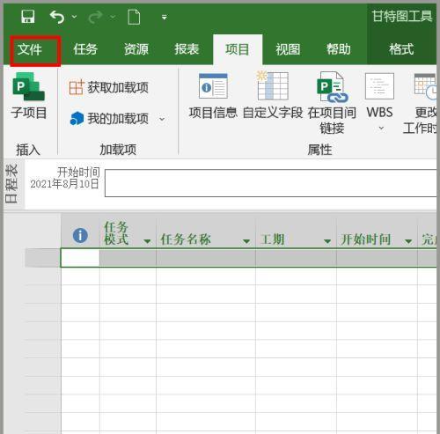Click 获取加载项 button
Screen dimensions: 440x434
tap(109, 87)
